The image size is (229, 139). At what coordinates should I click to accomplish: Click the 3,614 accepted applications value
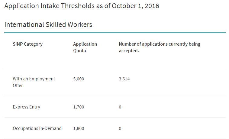pyautogui.click(x=124, y=79)
